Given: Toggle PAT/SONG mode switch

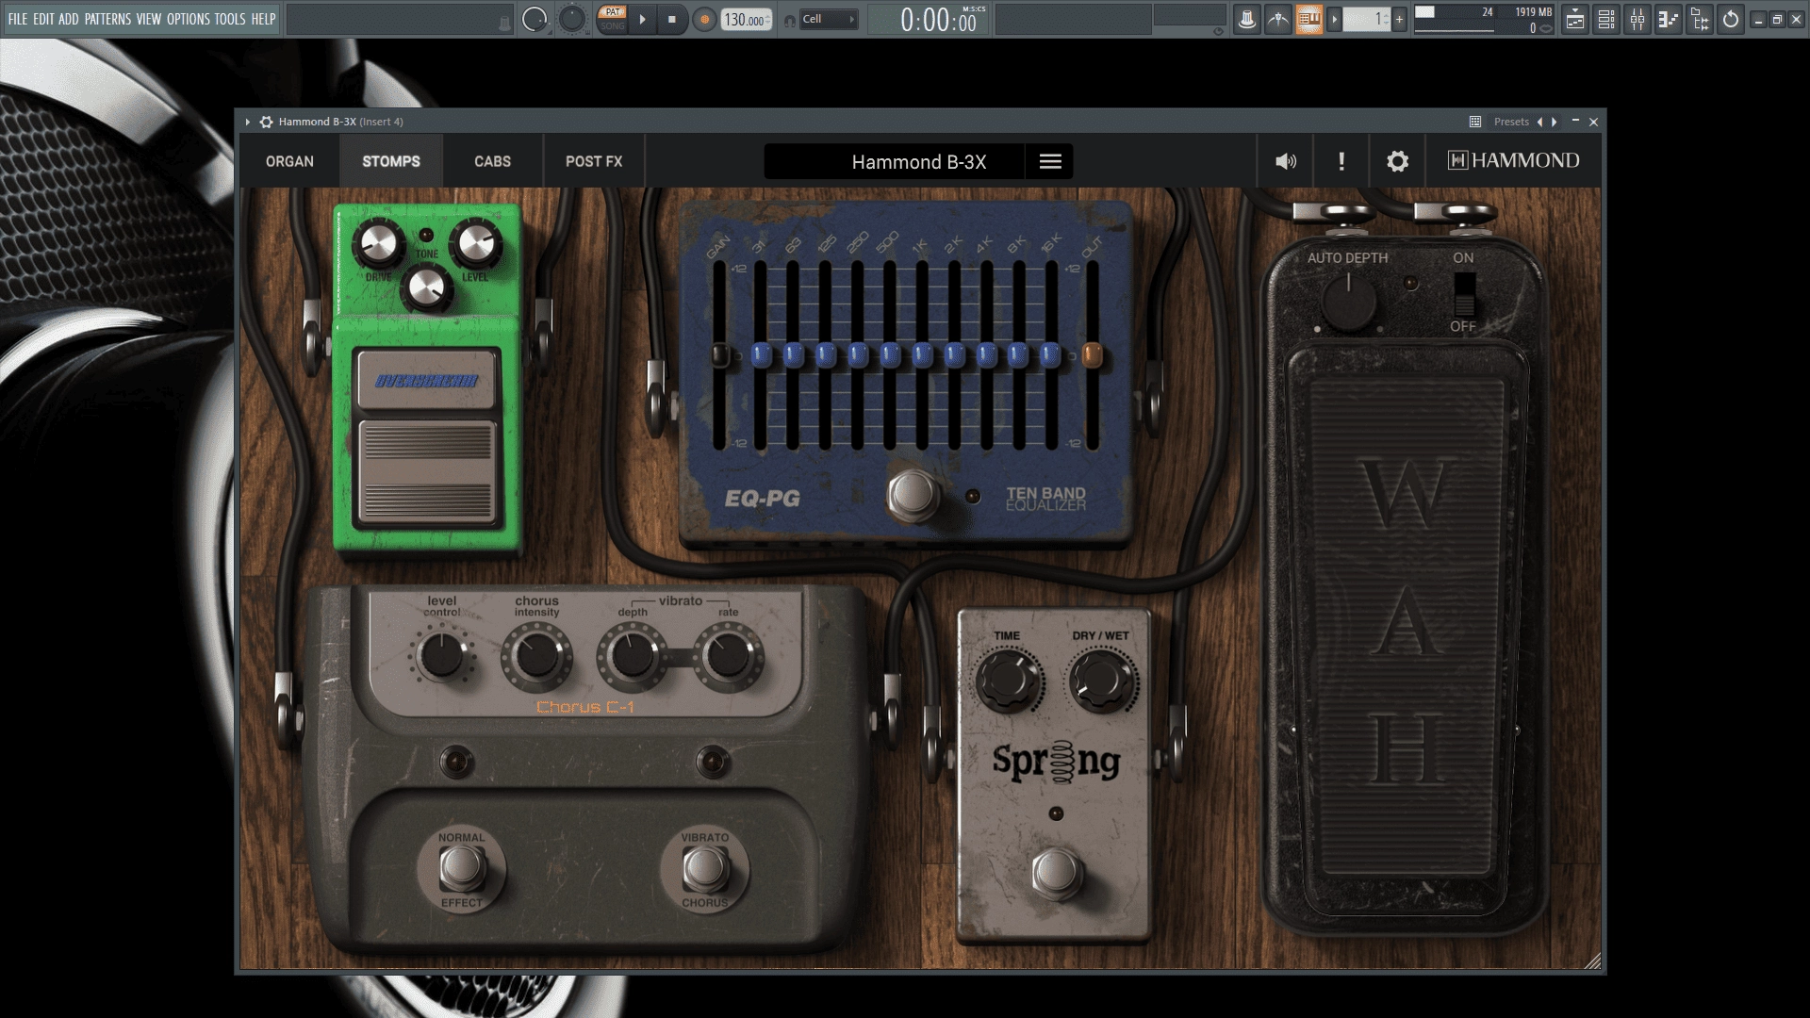Looking at the screenshot, I should pyautogui.click(x=613, y=19).
